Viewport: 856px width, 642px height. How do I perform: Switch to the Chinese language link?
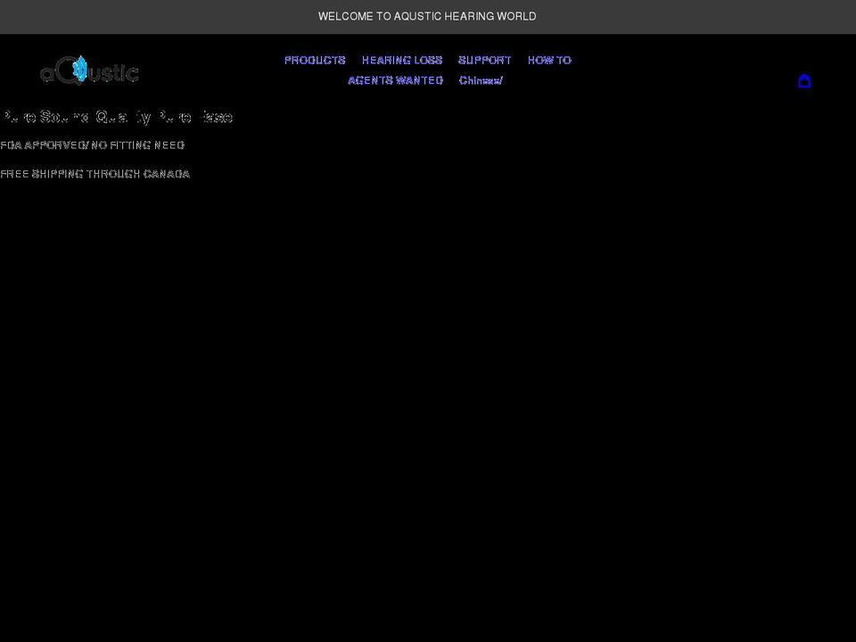[x=481, y=80]
